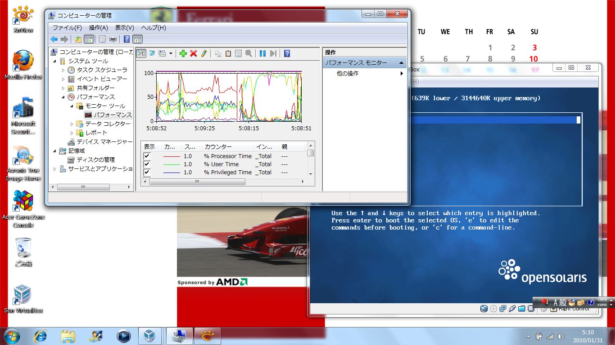Uncheck the % User Time counter

[x=147, y=164]
